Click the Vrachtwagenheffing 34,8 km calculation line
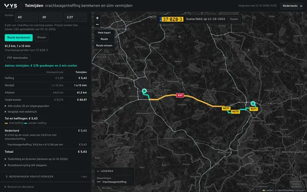 [47, 144]
